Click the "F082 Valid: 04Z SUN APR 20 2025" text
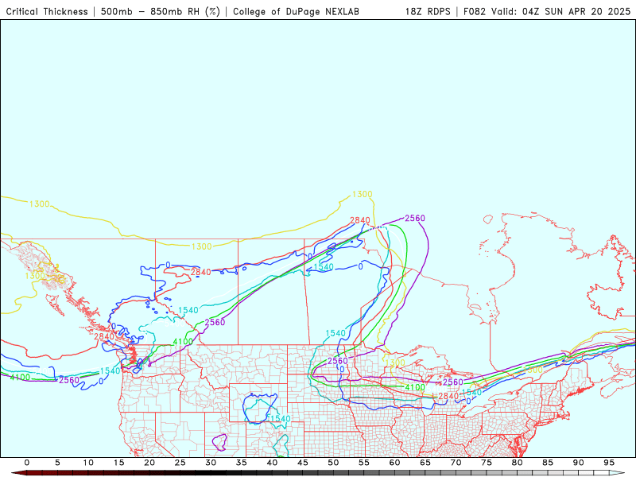Viewport: 636px width, 477px height. point(547,12)
